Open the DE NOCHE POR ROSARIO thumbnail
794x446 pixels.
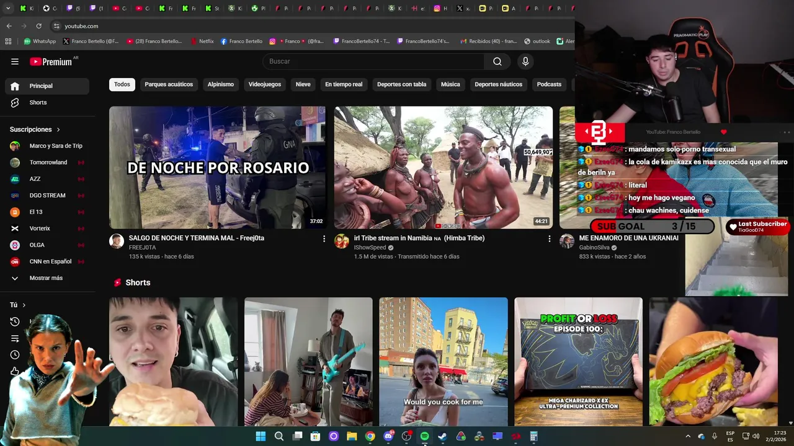pyautogui.click(x=217, y=167)
